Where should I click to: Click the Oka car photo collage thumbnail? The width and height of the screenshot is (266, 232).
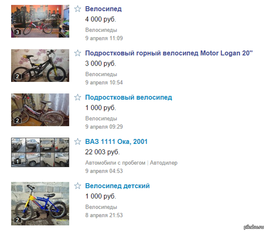pos(40,152)
